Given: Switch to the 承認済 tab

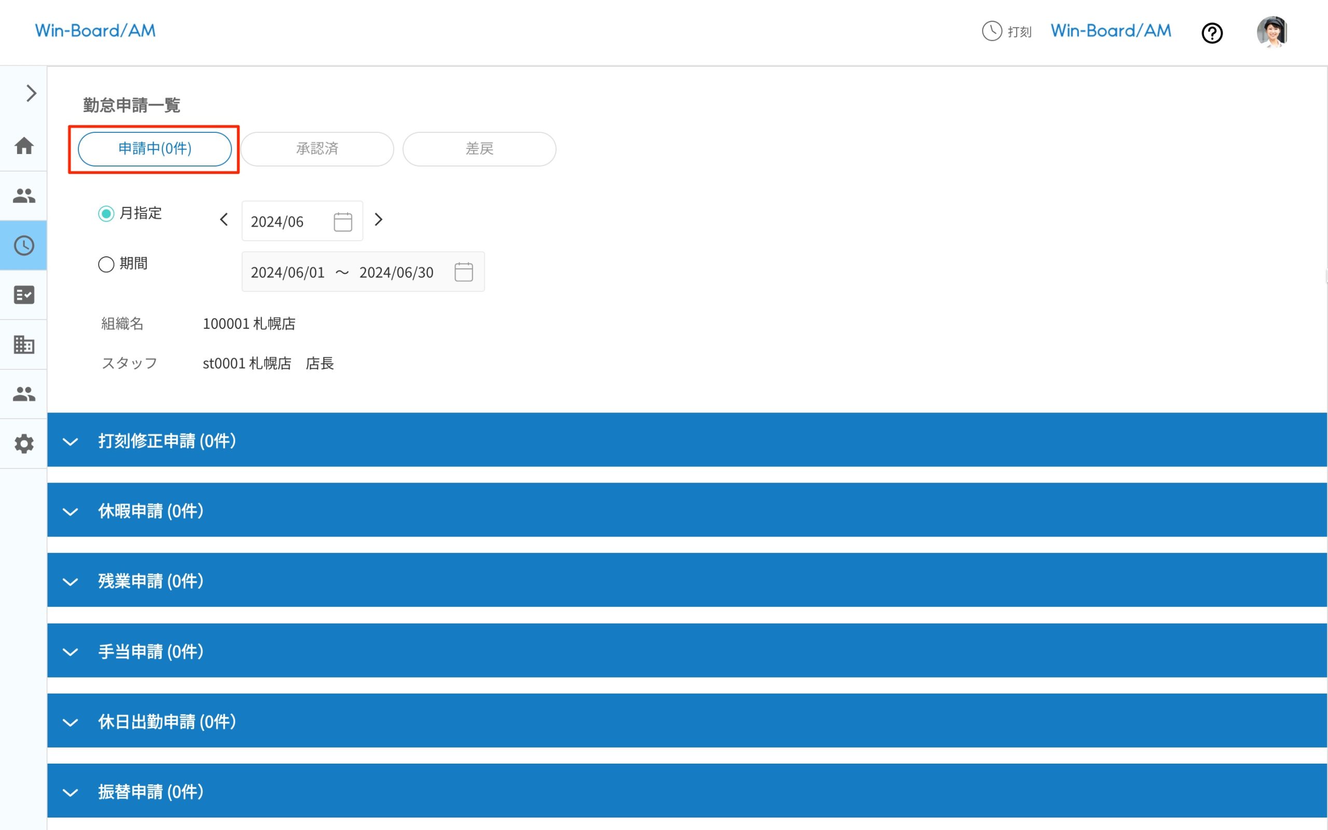Looking at the screenshot, I should click(317, 149).
